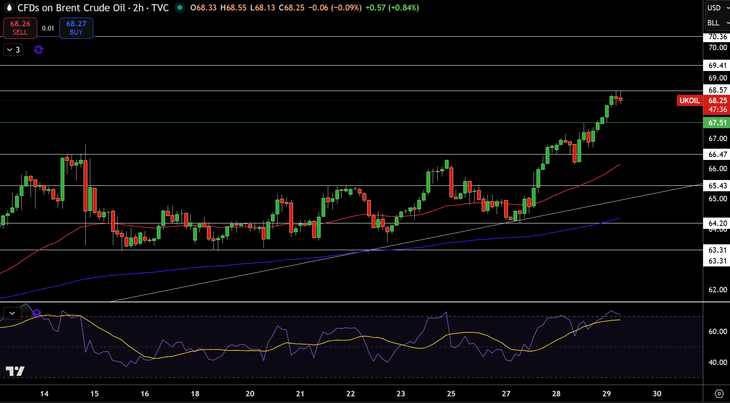Expand the 3 indicators legend chevron

pyautogui.click(x=13, y=50)
